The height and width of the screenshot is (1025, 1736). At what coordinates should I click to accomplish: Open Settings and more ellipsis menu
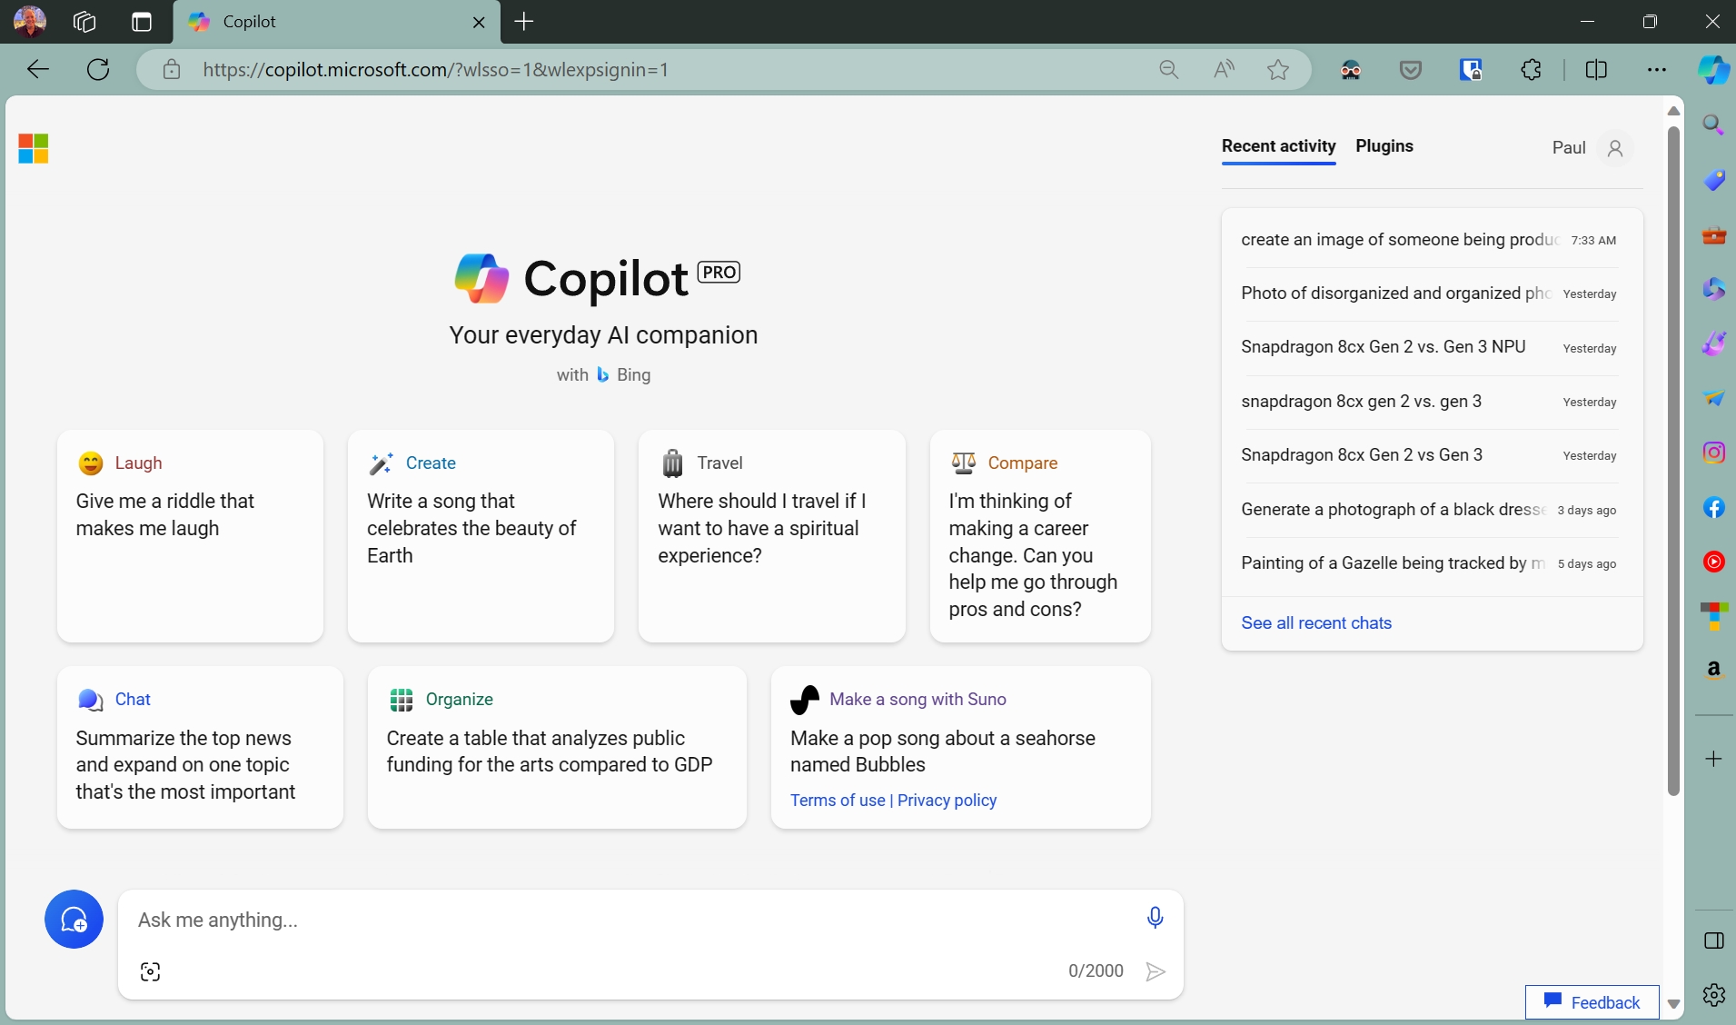(x=1657, y=70)
